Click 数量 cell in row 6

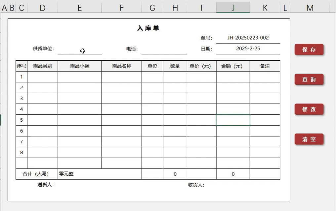[x=175, y=131]
